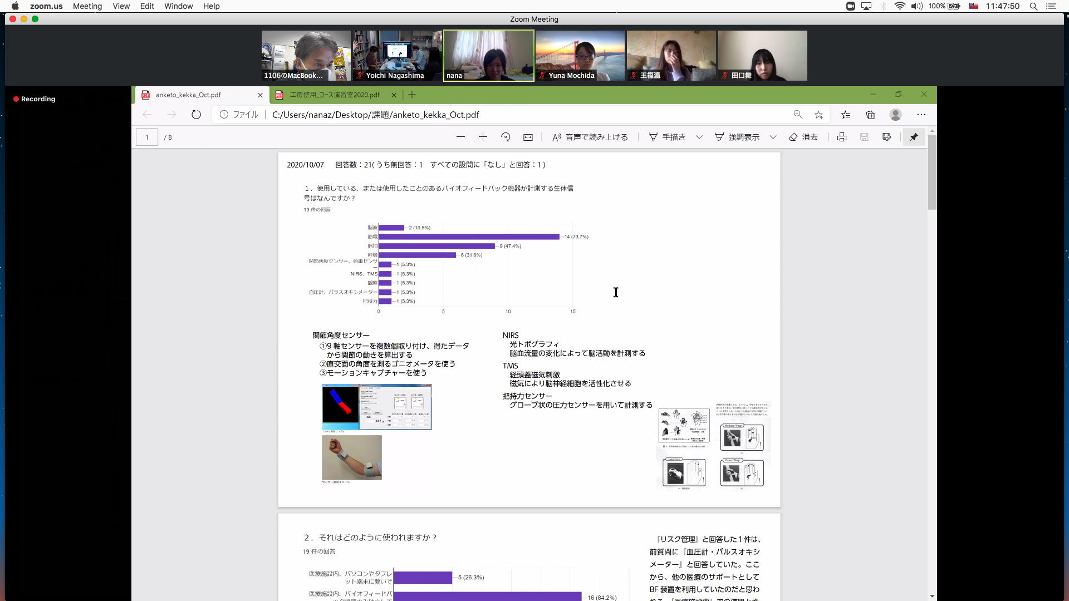
Task: Print the PDF document
Action: tap(842, 137)
